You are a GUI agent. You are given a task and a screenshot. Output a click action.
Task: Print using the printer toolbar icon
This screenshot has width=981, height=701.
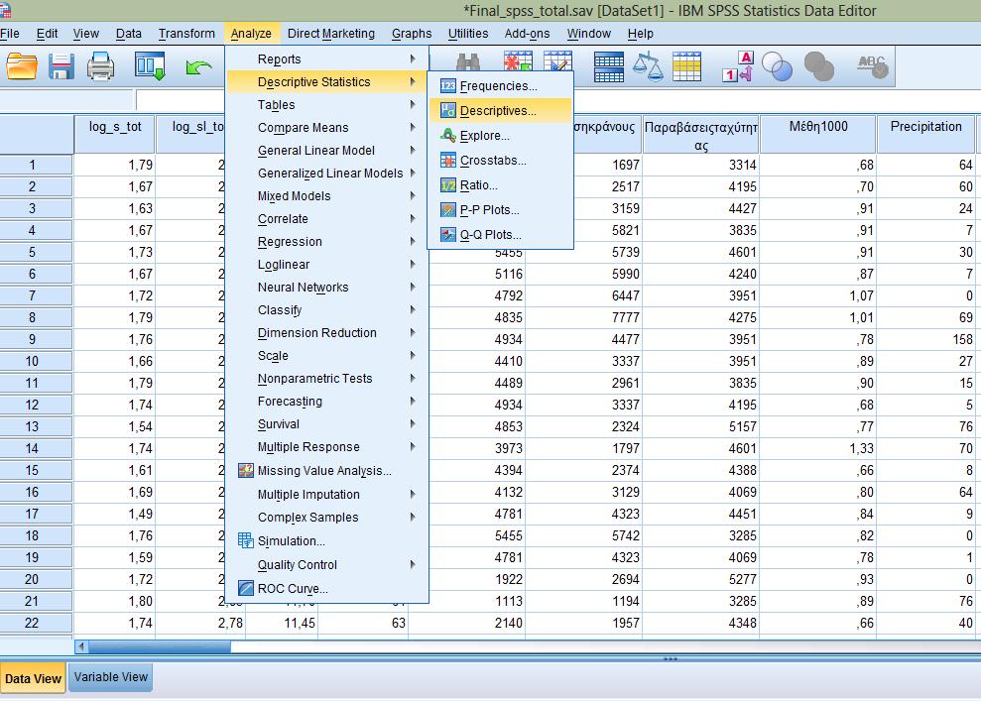point(100,66)
